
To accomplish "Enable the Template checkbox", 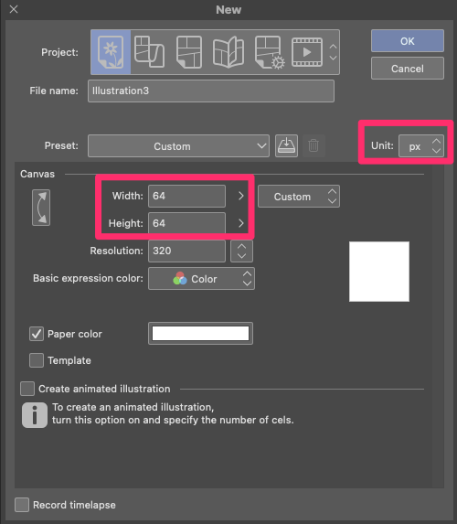I will tap(37, 360).
